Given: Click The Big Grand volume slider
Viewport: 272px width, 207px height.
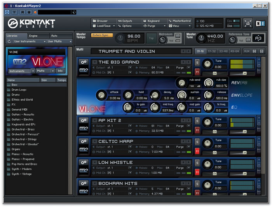Looking at the screenshot, I should [x=242, y=73].
